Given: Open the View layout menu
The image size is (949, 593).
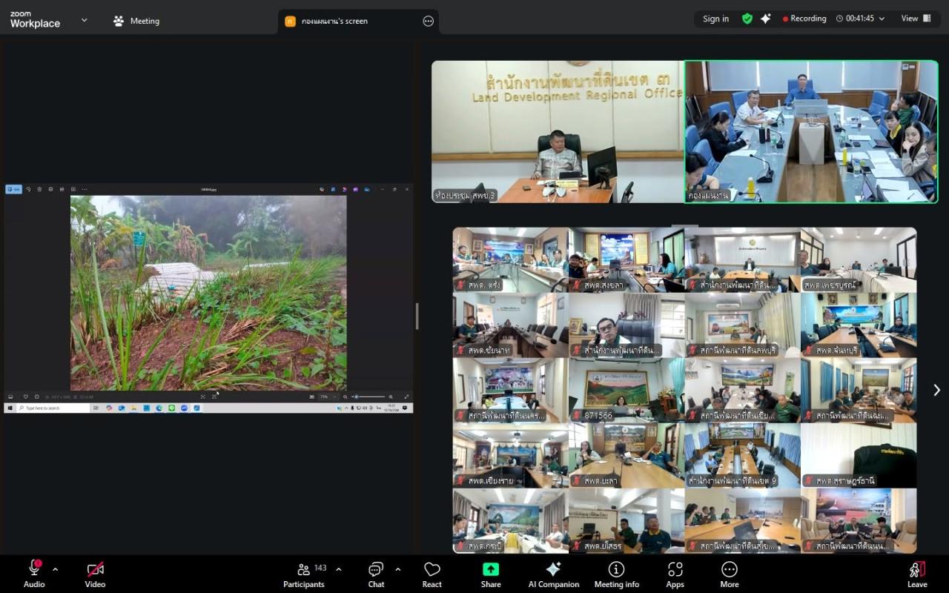Looking at the screenshot, I should coord(916,19).
